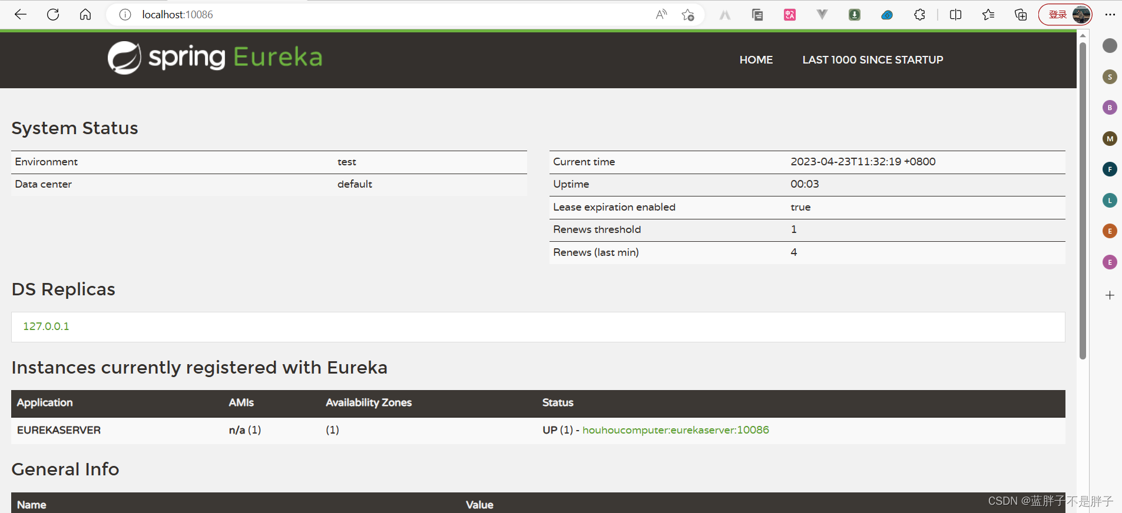Click the General Info heading
The image size is (1122, 513).
pyautogui.click(x=65, y=469)
